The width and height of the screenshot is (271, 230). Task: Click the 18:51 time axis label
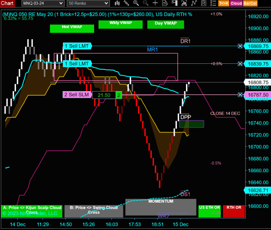[157, 224]
